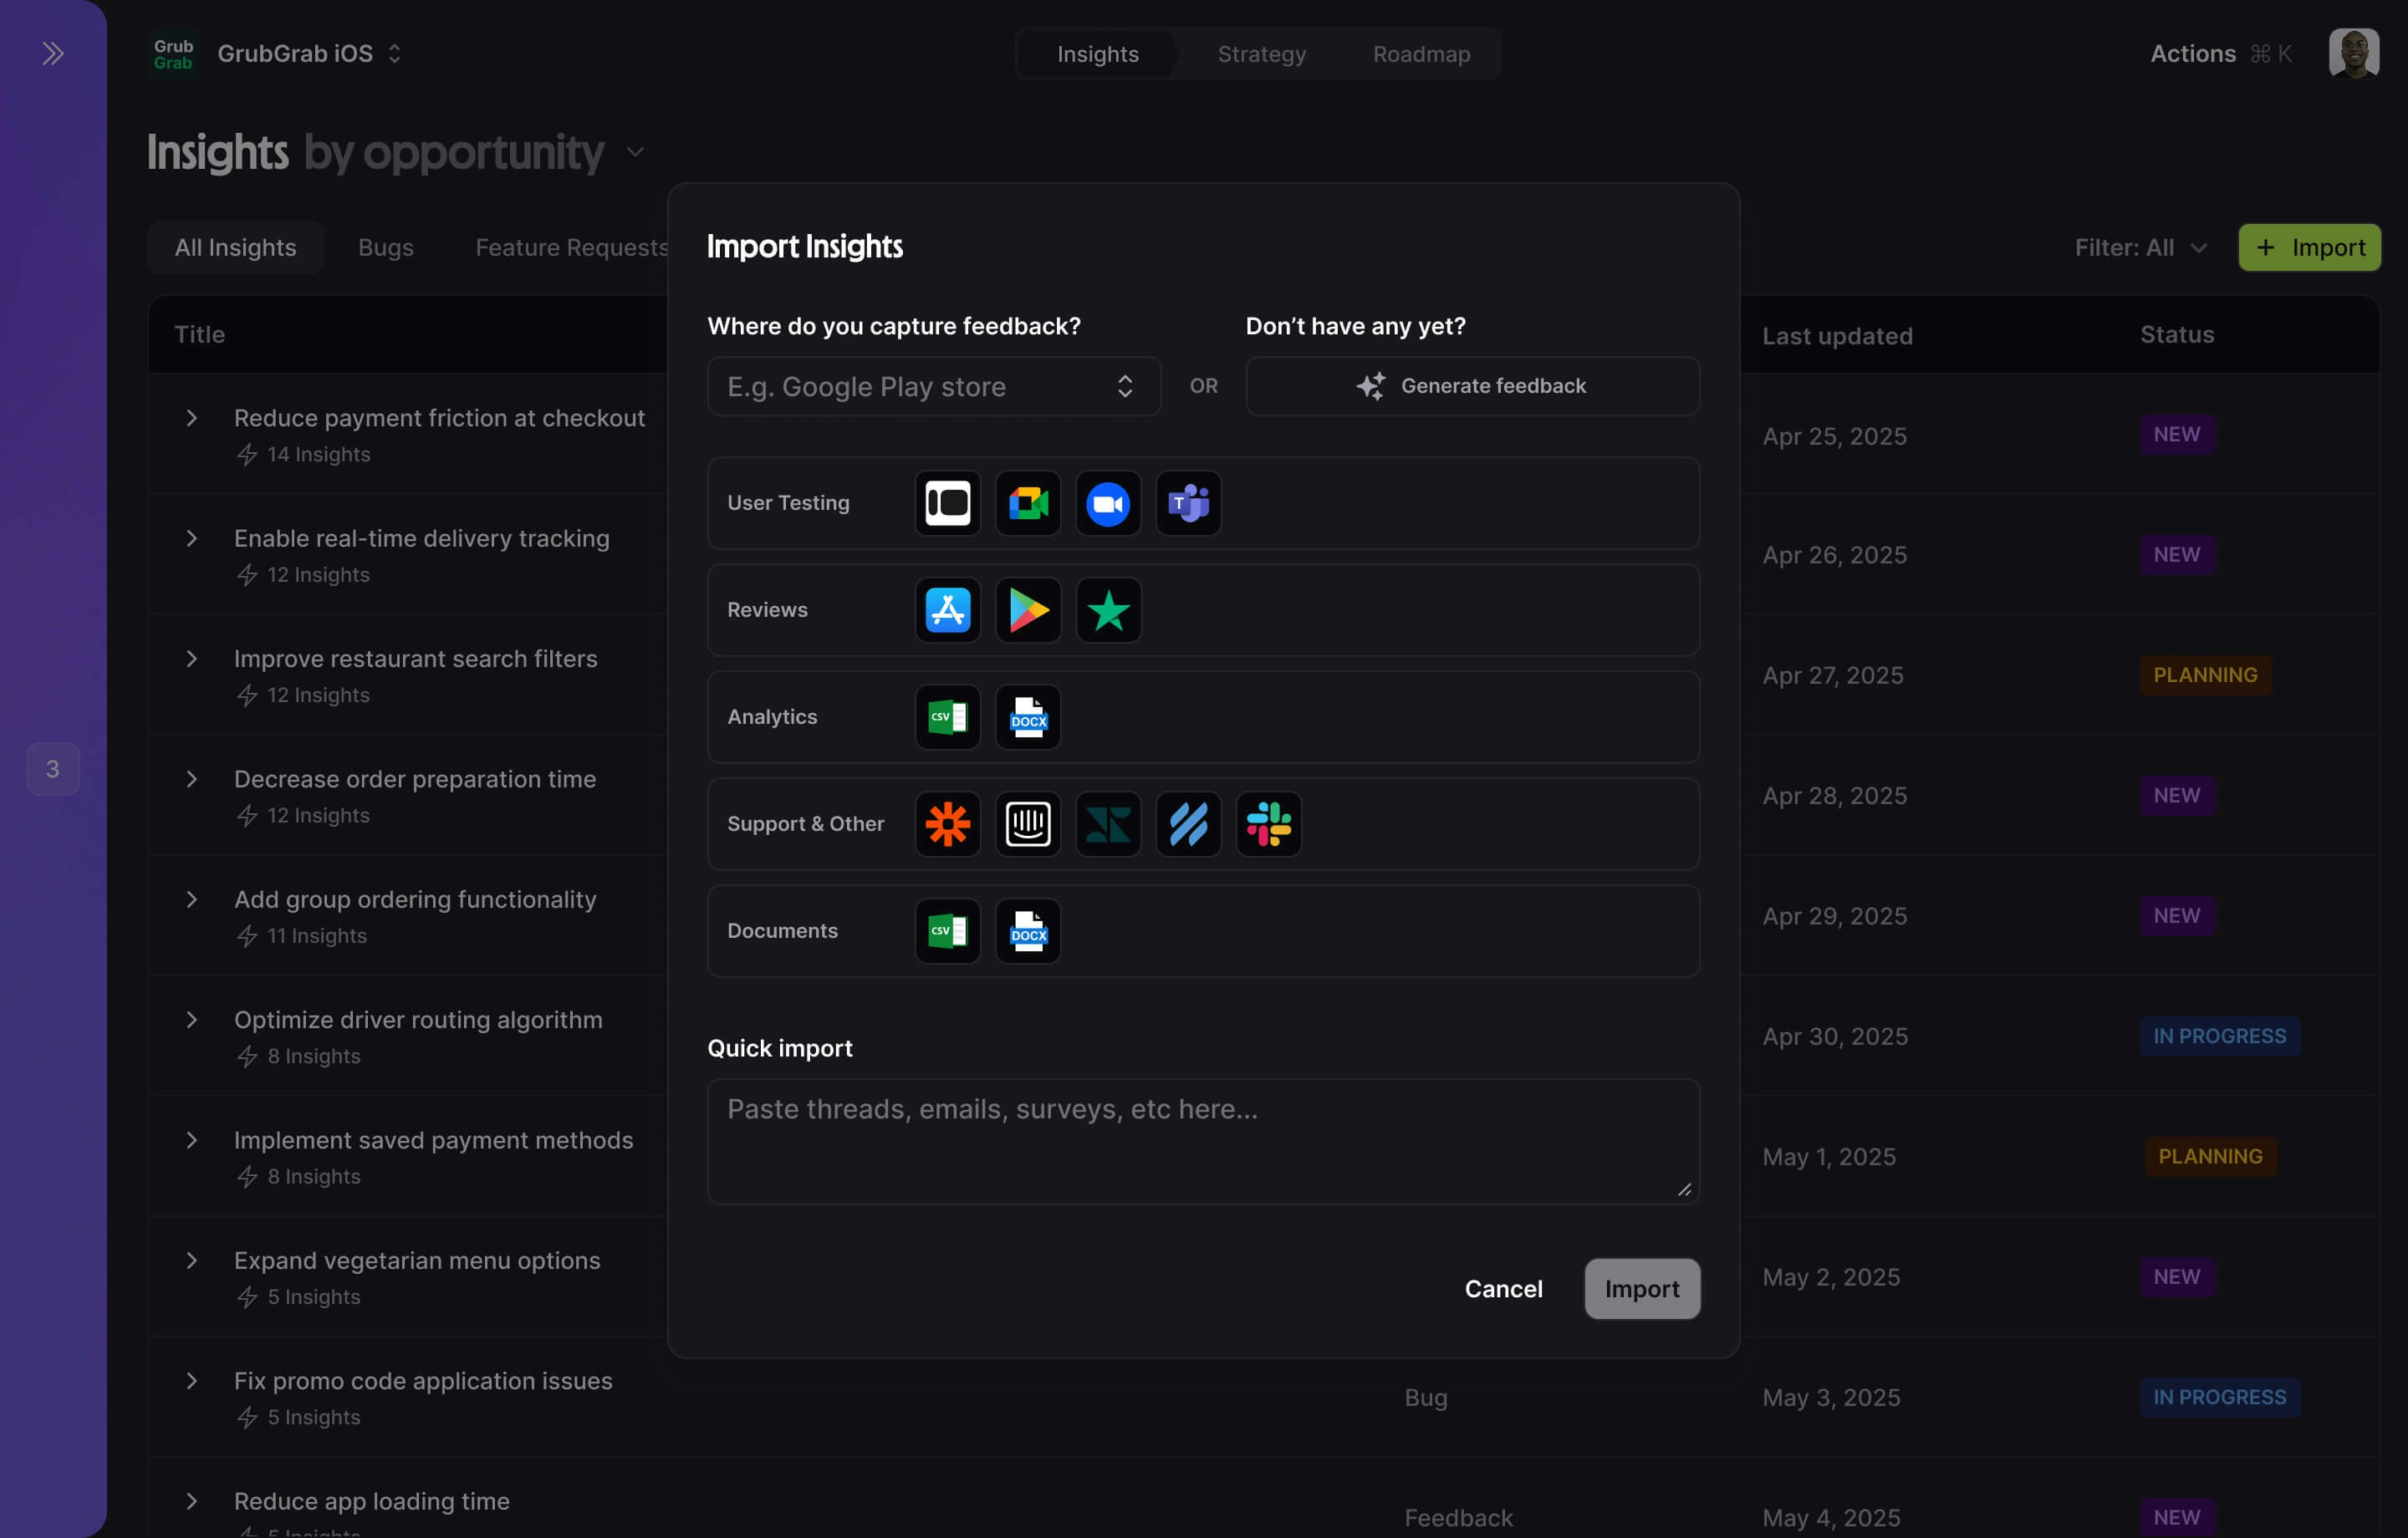Pick the App Store icon under Reviews
Image resolution: width=2408 pixels, height=1538 pixels.
click(947, 610)
